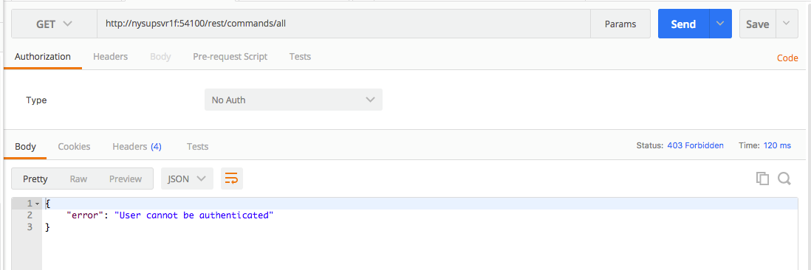Viewport: 811px width, 270px height.
Task: Open the request Headers tab
Action: point(110,57)
